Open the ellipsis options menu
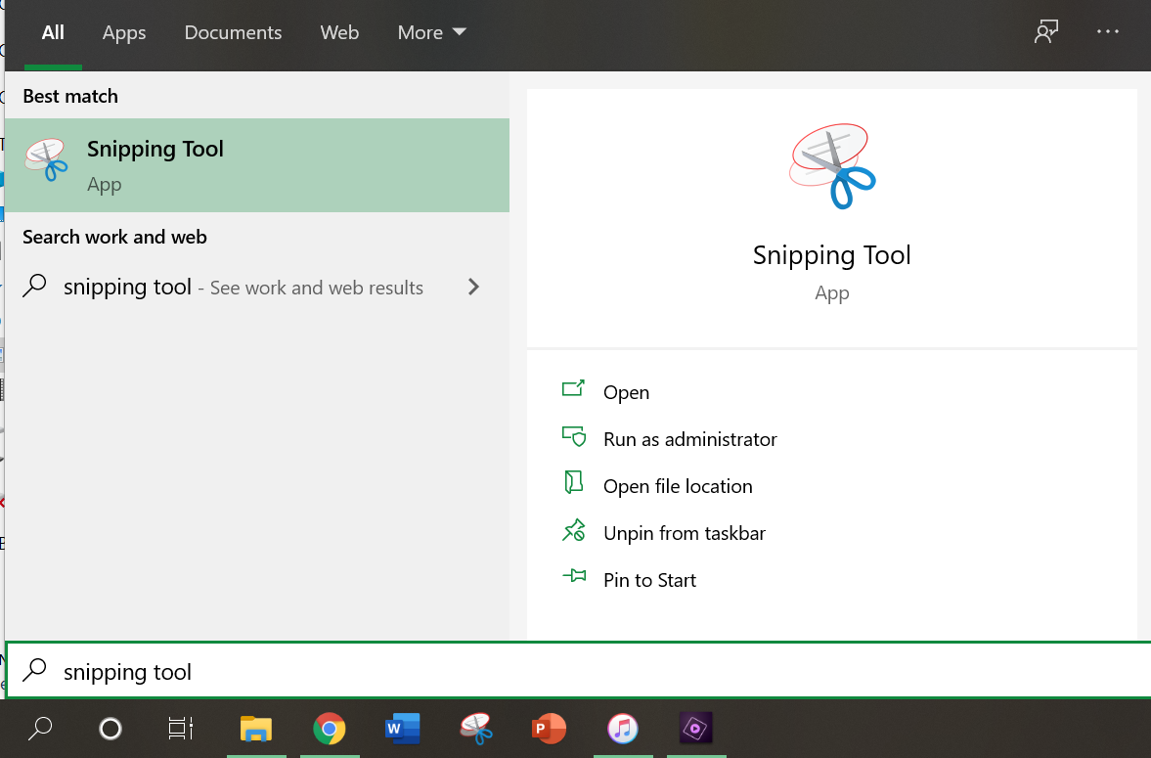This screenshot has width=1151, height=758. pos(1107,31)
